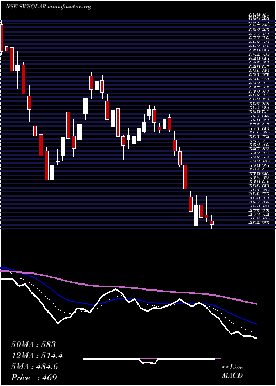Click the <<Live MACD label

(x=232, y=372)
